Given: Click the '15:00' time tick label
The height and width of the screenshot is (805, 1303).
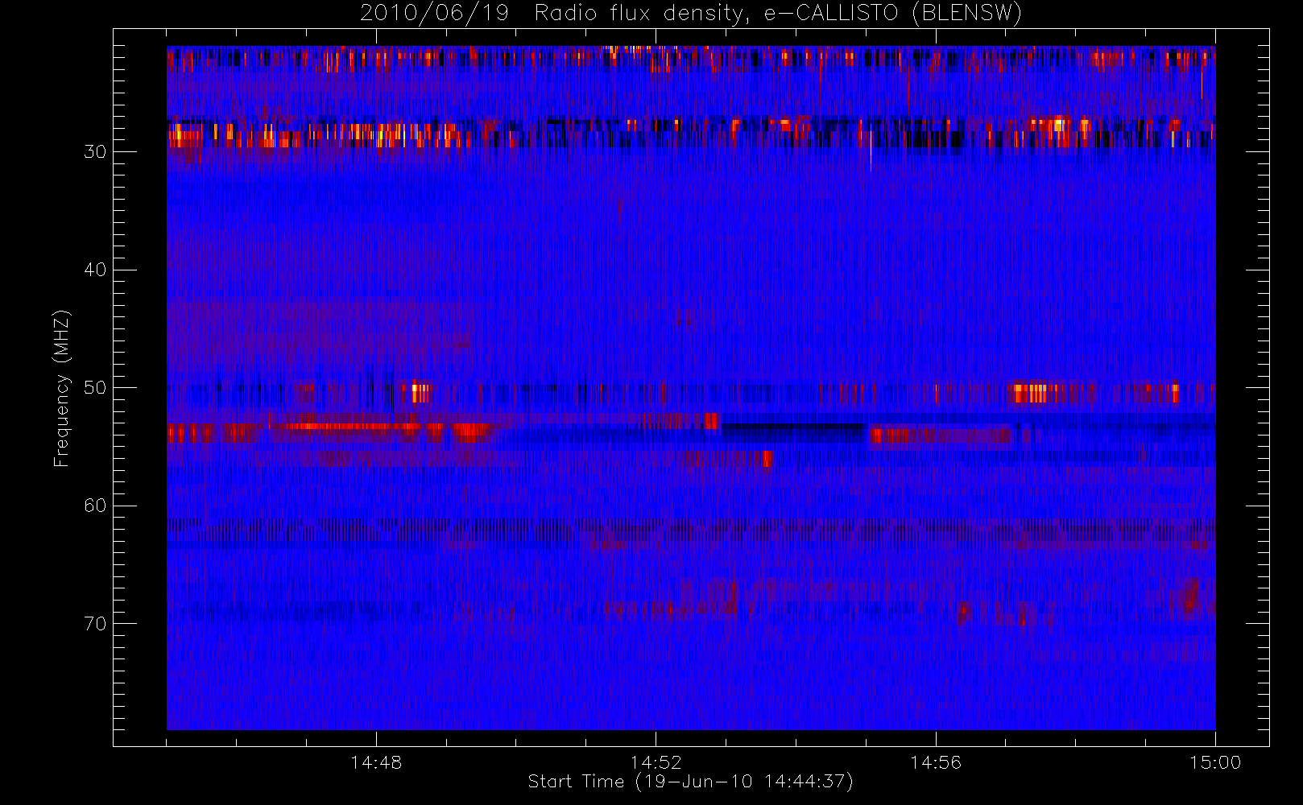Looking at the screenshot, I should [x=1215, y=762].
